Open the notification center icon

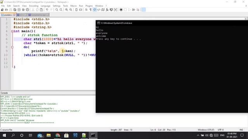(x=242, y=136)
